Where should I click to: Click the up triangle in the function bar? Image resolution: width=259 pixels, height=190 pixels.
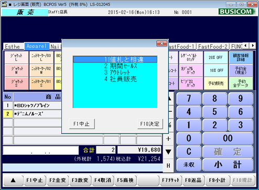pos(13,181)
